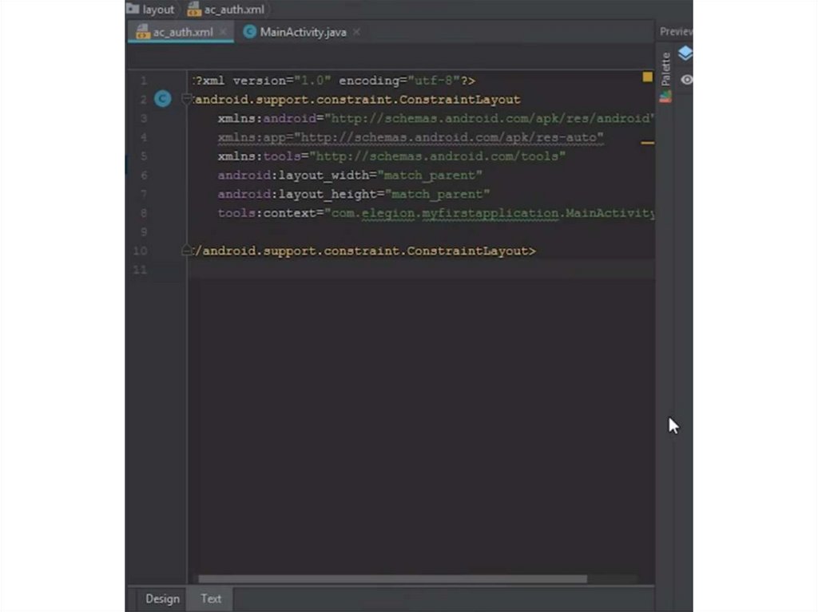Click the xmlns:tools attribute line
The width and height of the screenshot is (818, 612).
click(391, 156)
